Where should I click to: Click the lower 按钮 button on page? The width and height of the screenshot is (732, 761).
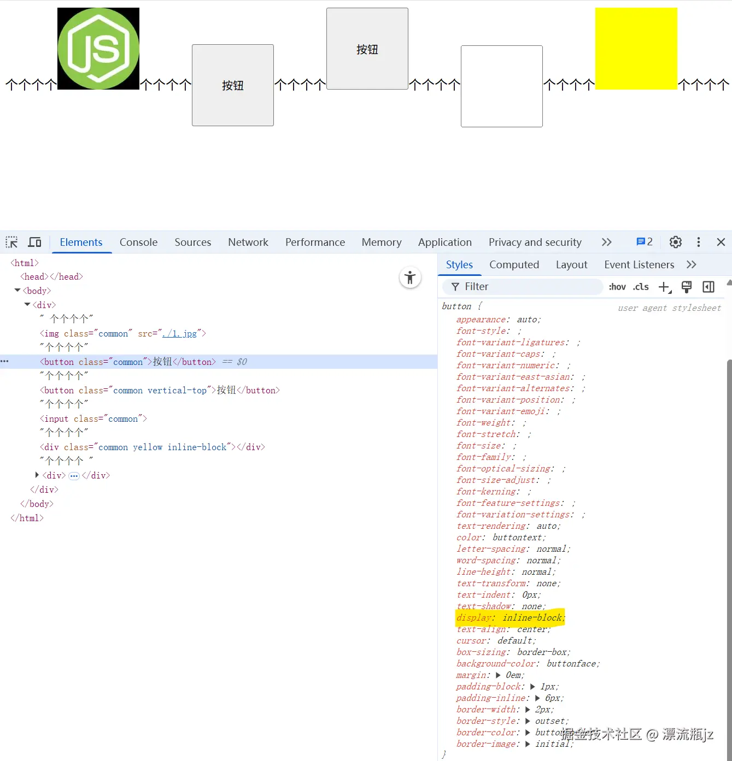click(x=233, y=85)
